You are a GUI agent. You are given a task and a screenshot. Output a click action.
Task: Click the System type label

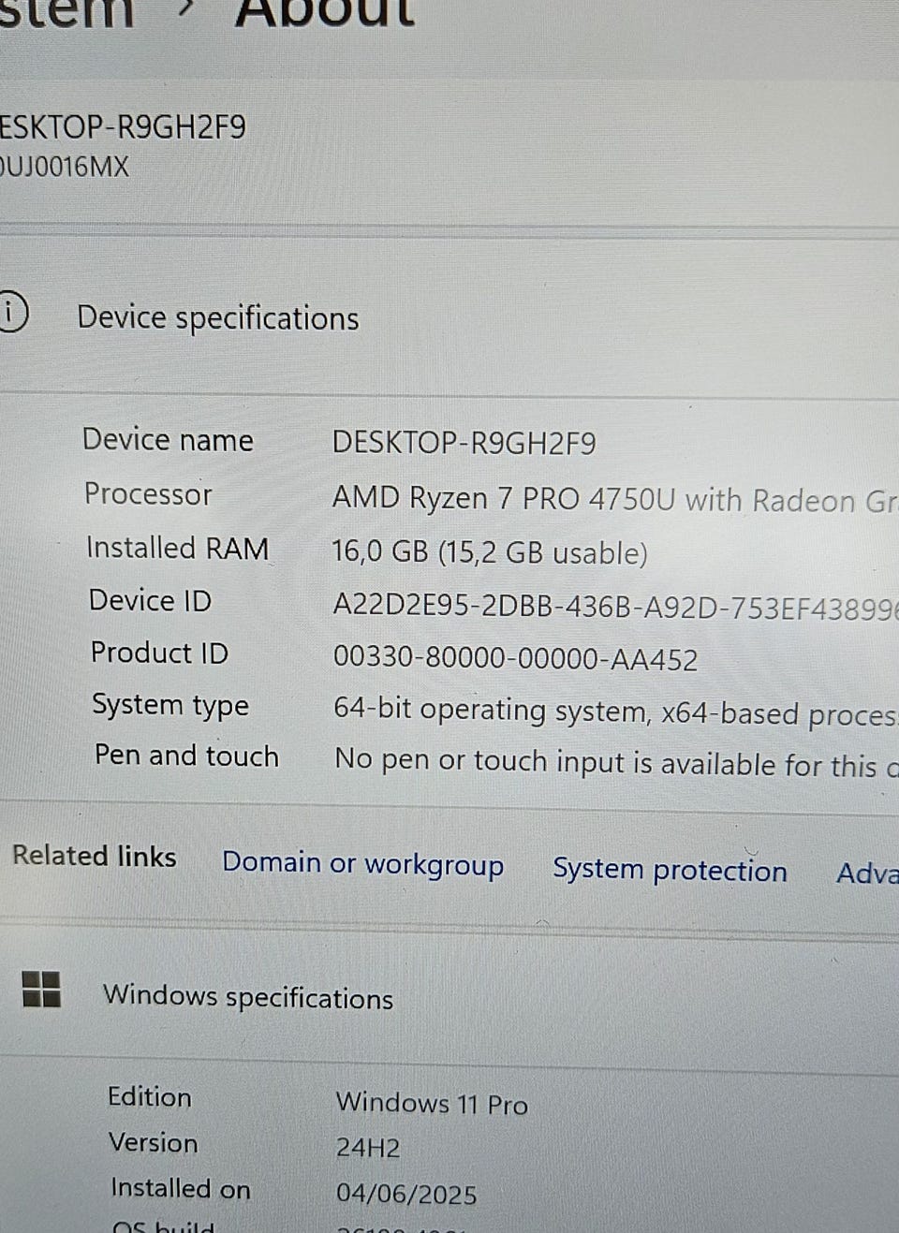[170, 706]
